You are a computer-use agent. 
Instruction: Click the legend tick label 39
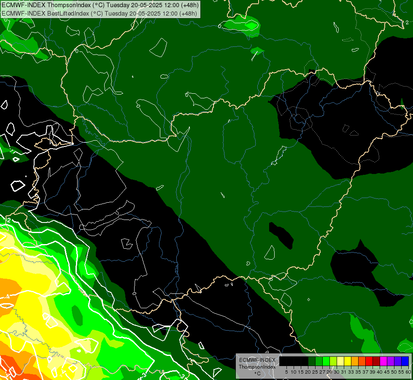373,372
